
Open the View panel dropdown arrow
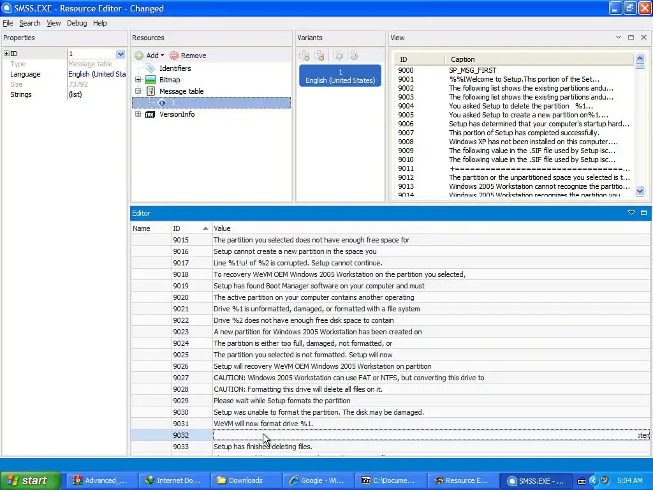click(619, 38)
